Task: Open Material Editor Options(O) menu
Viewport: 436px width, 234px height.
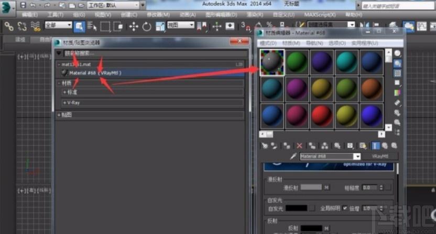Action: click(x=337, y=43)
